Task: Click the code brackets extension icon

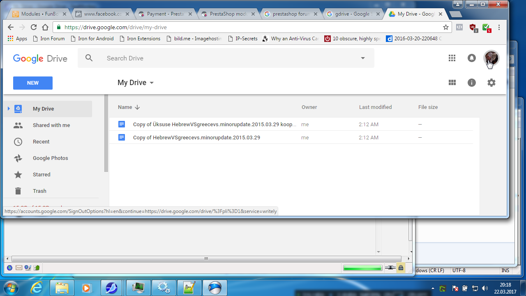Action: [x=460, y=28]
